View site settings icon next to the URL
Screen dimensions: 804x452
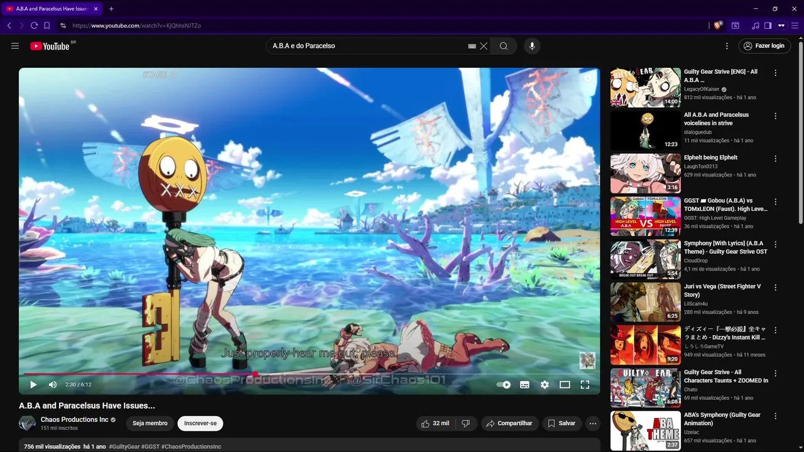(x=63, y=26)
